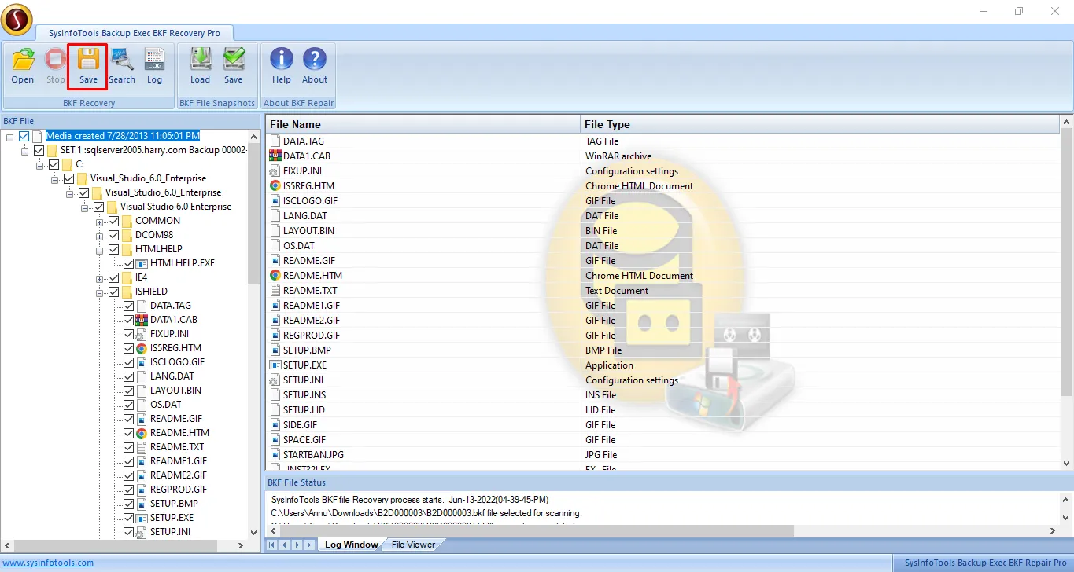Collapse the HTMLHELP folder node
Image resolution: width=1074 pixels, height=572 pixels.
point(100,249)
